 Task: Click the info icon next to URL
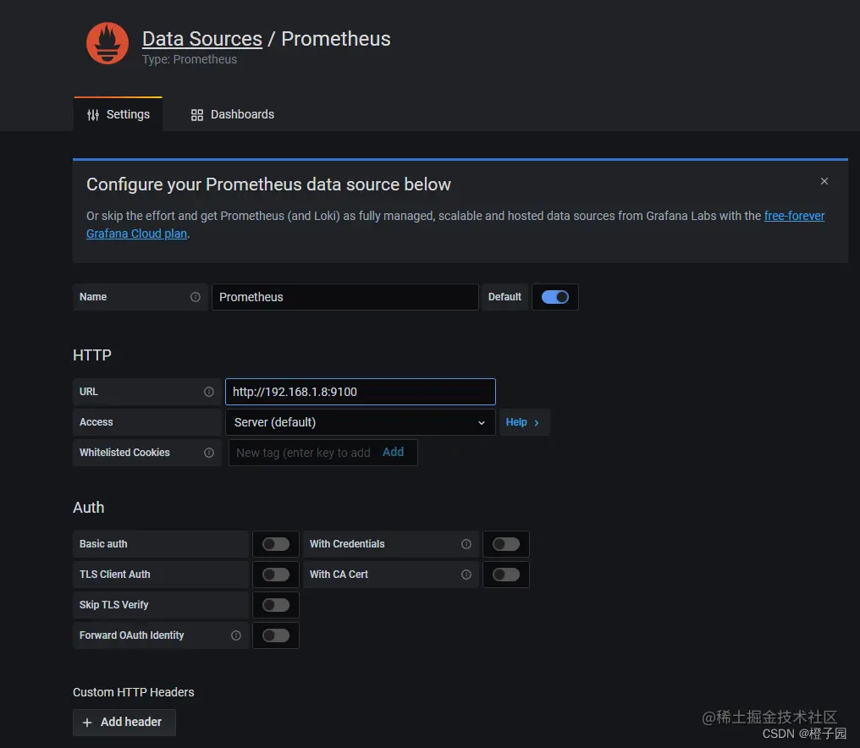(x=209, y=392)
